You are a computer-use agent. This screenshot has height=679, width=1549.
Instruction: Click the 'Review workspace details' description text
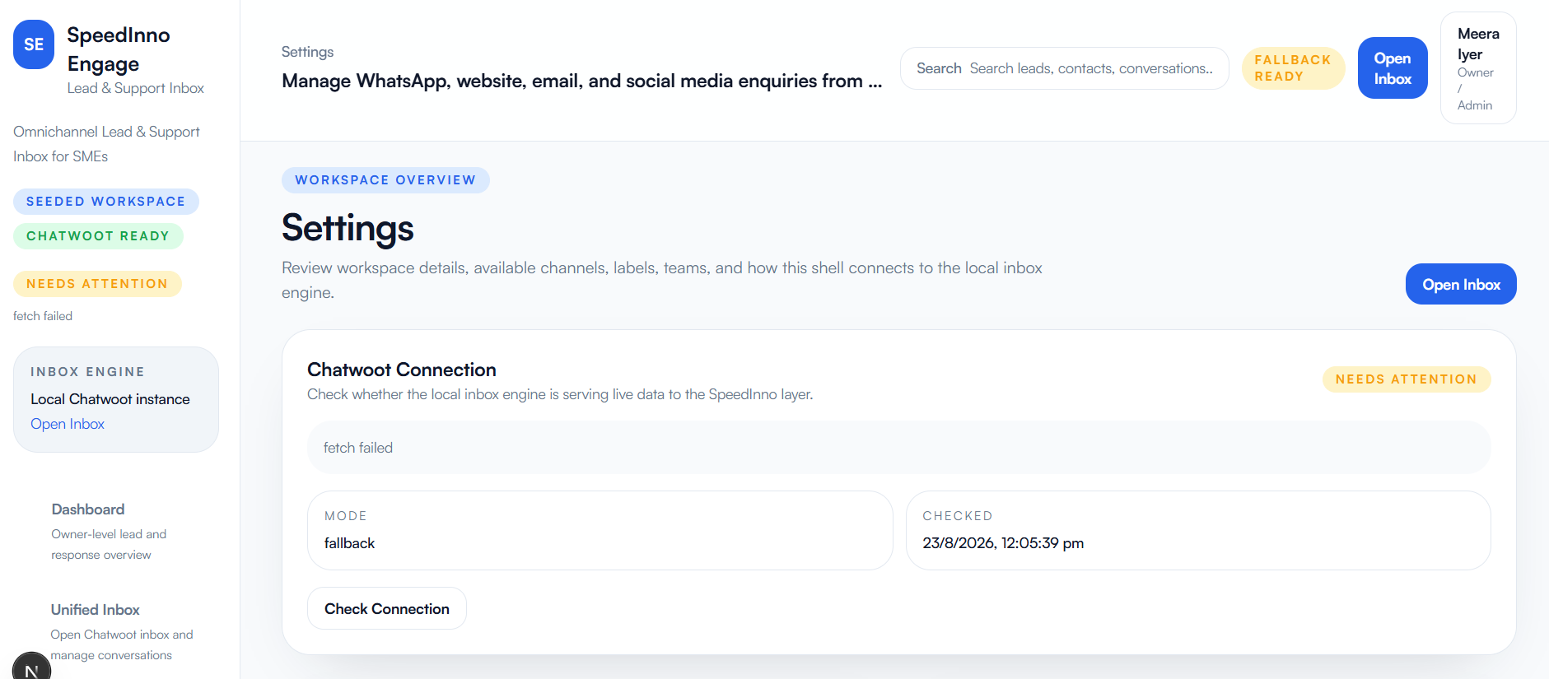tap(662, 280)
